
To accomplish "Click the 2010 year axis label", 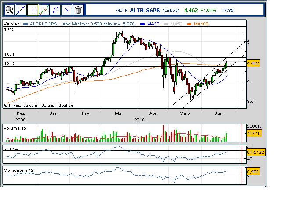I will 140,120.
